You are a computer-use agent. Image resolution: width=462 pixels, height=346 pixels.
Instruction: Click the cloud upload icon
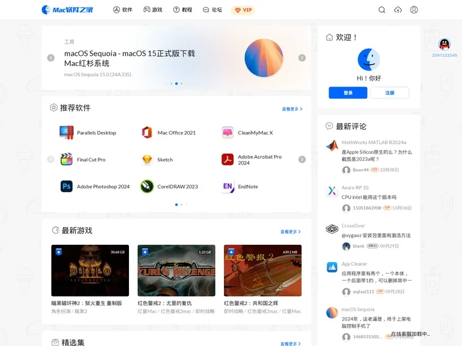[398, 10]
